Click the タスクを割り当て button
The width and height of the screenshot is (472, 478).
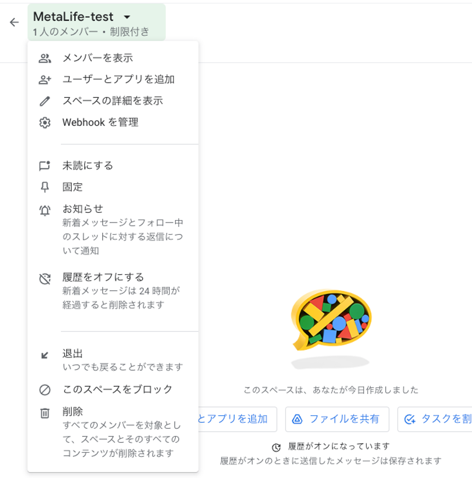tap(435, 419)
